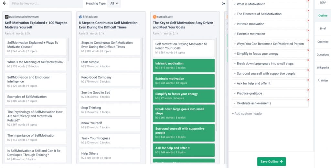Expand 'What is Motivation?' outline chevron
The height and width of the screenshot is (168, 331).
tap(235, 4)
